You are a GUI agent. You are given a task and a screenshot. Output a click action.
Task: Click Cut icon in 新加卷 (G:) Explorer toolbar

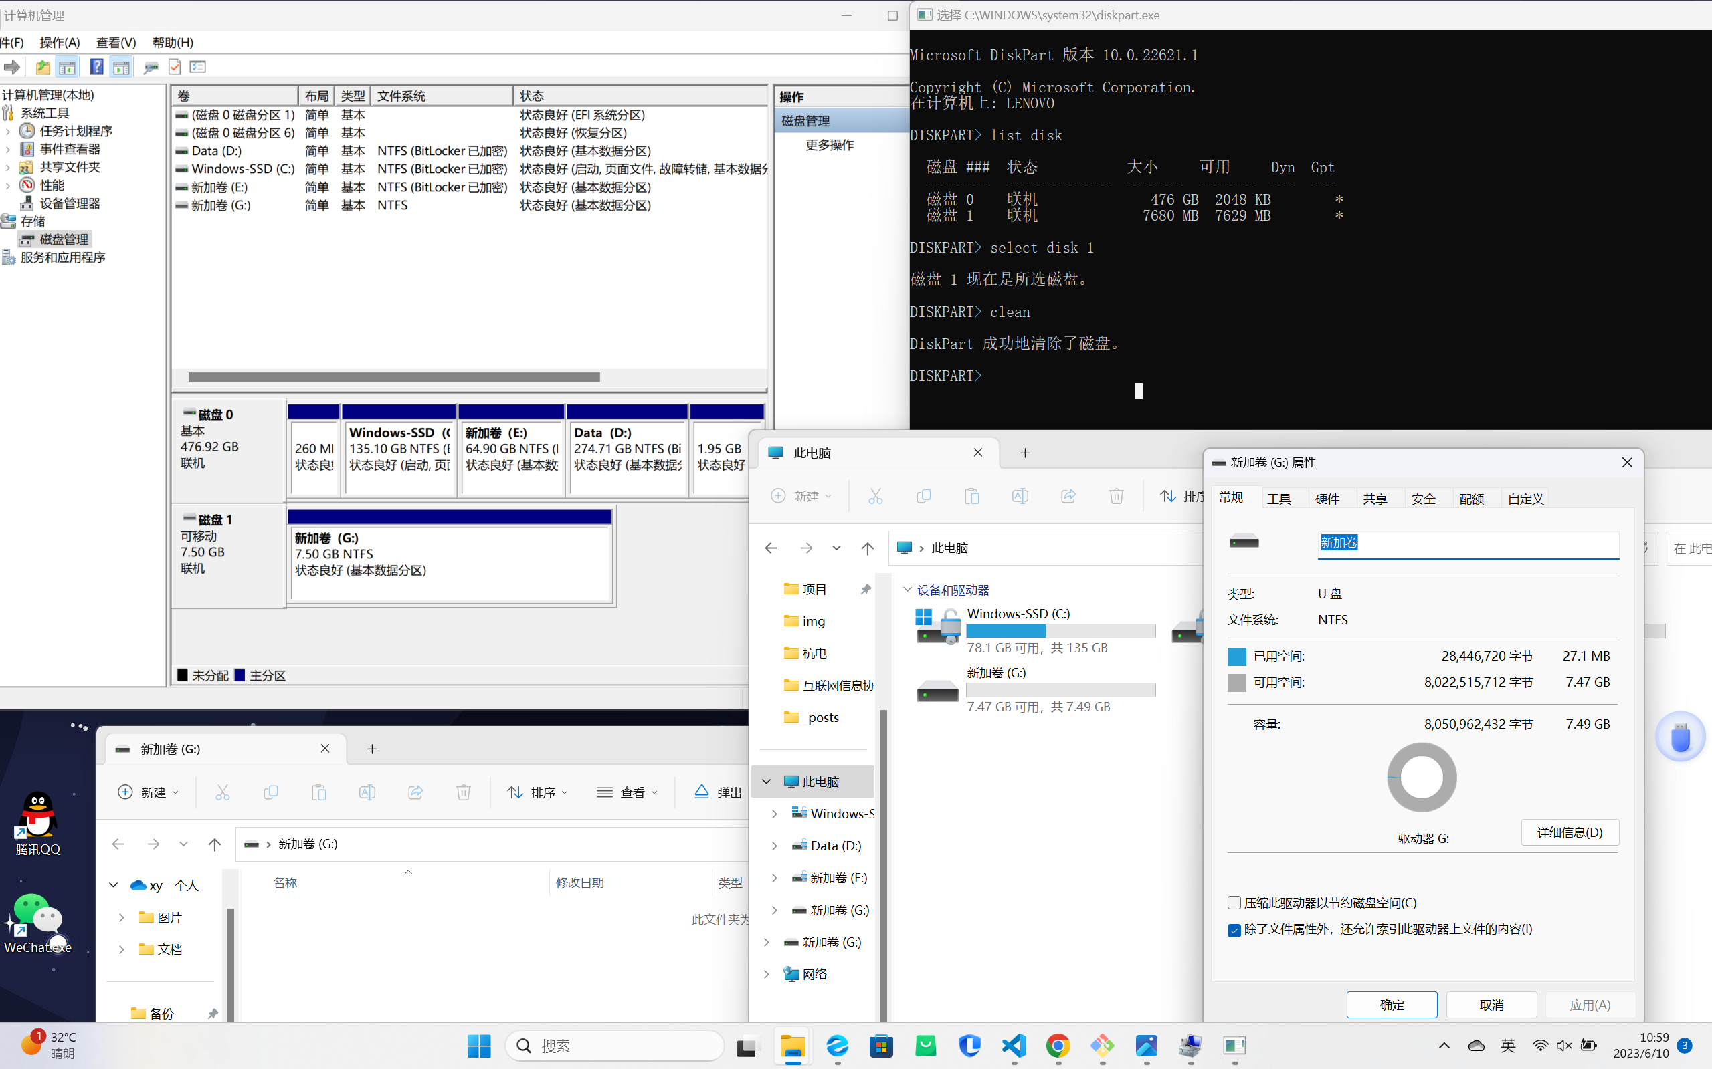[222, 792]
